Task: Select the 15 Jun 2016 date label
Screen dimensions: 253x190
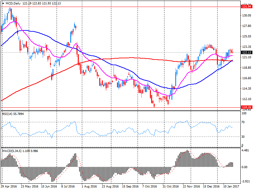Action: pyautogui.click(x=49, y=186)
